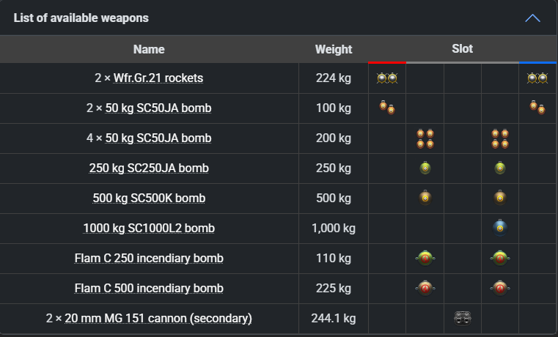Select the 1000 kg SC1000L2 bomb icon
The width and height of the screenshot is (558, 337).
pos(499,229)
